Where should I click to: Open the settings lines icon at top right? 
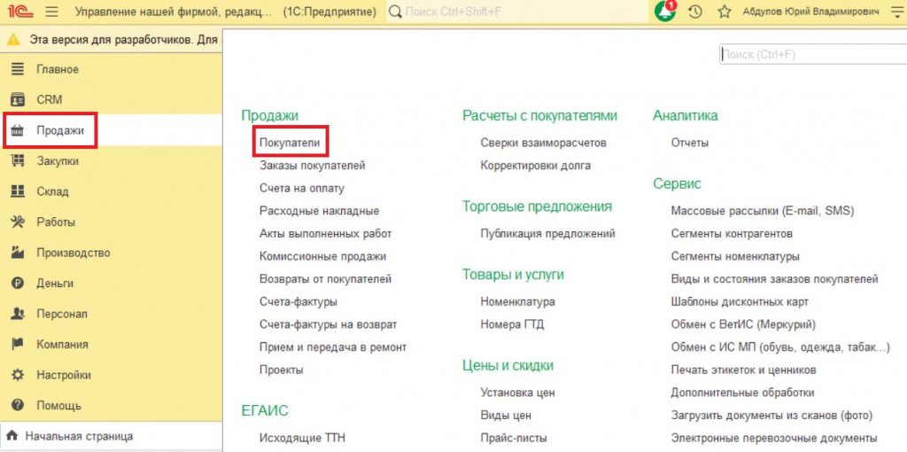897,12
